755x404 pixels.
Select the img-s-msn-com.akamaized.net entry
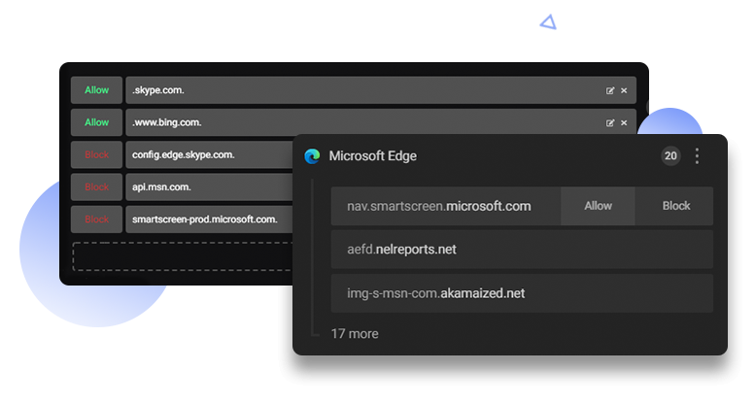coord(522,293)
